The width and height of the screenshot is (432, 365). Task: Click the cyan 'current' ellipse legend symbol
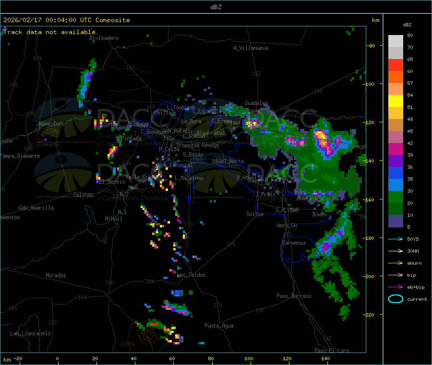coord(396,299)
